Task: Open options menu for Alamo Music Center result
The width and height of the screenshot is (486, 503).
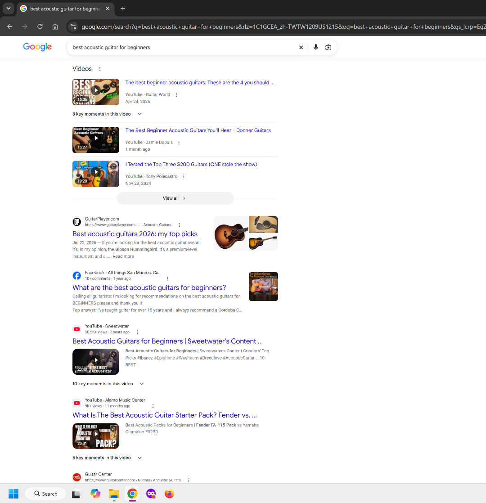Action: (x=153, y=406)
